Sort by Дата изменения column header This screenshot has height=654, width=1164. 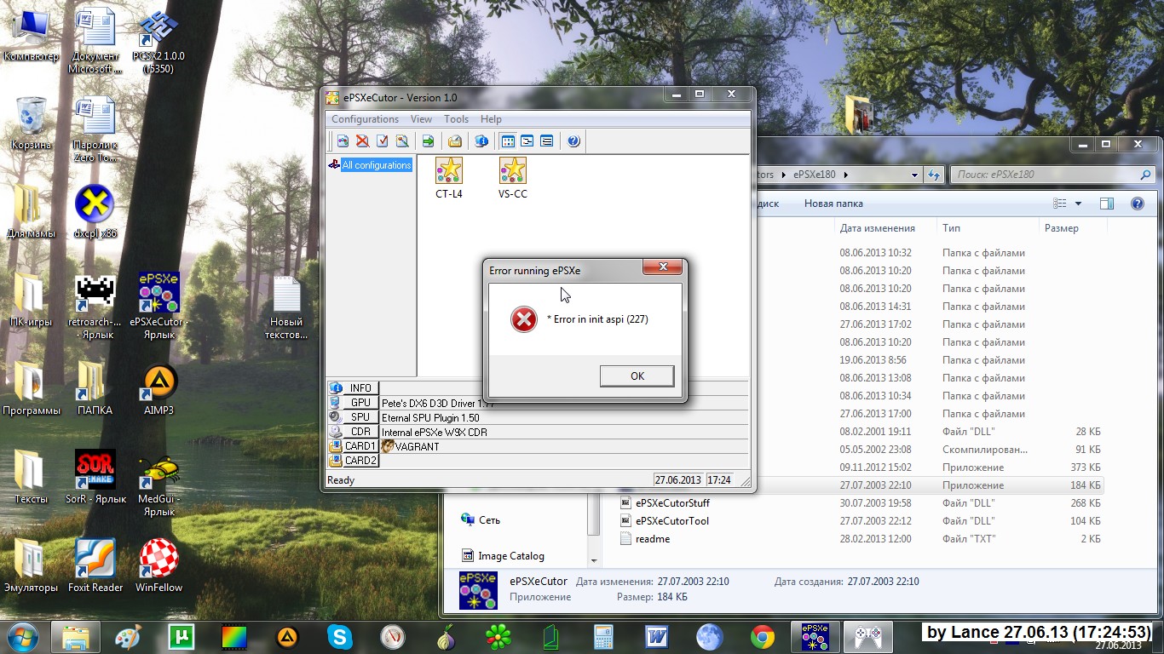pos(884,228)
